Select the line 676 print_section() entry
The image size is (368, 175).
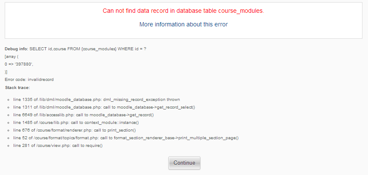point(75,130)
